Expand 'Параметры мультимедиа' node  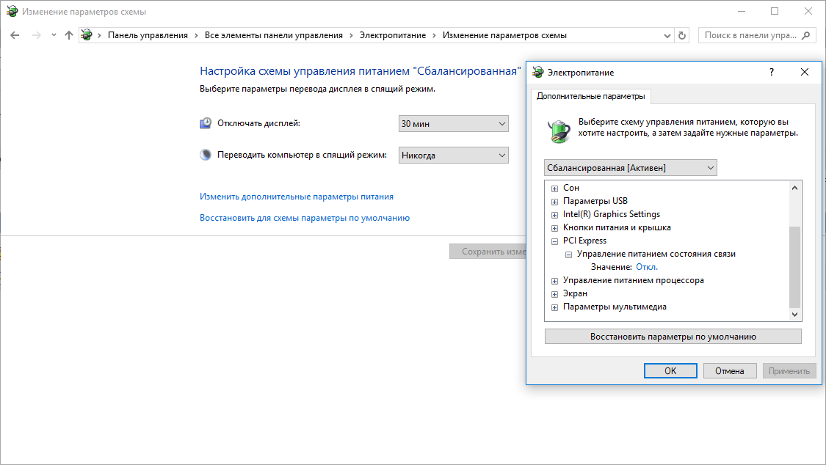(x=555, y=307)
